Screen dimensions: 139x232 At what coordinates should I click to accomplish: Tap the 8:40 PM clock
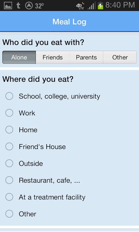(120, 5)
